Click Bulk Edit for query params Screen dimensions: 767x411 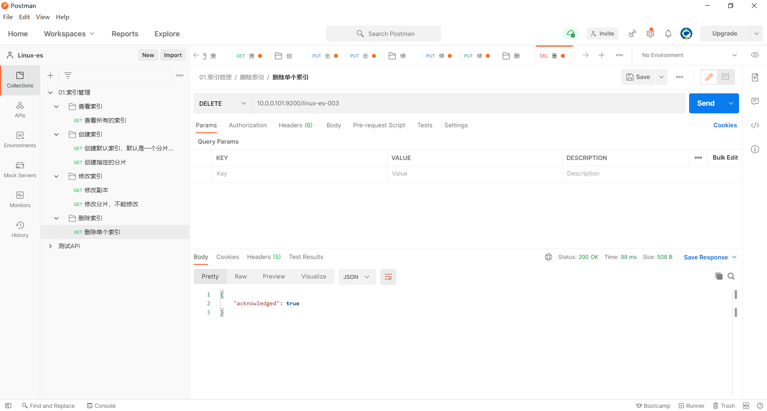point(725,158)
